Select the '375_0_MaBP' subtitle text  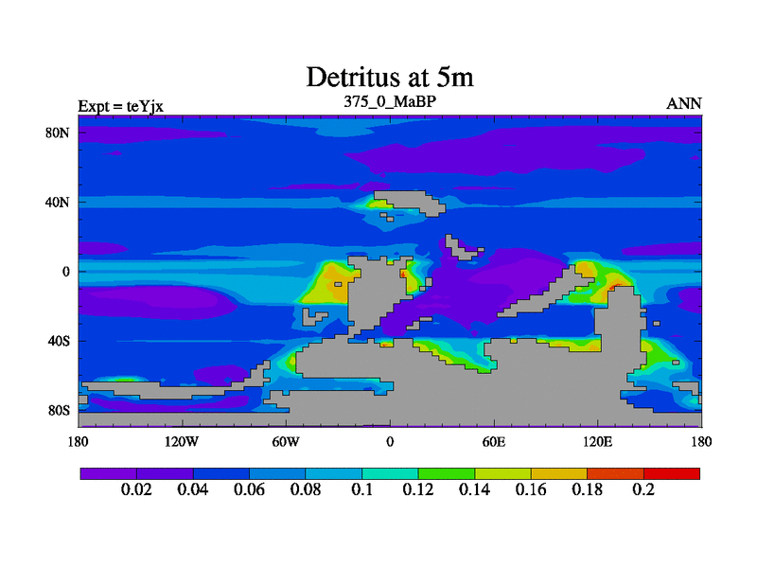tap(388, 100)
